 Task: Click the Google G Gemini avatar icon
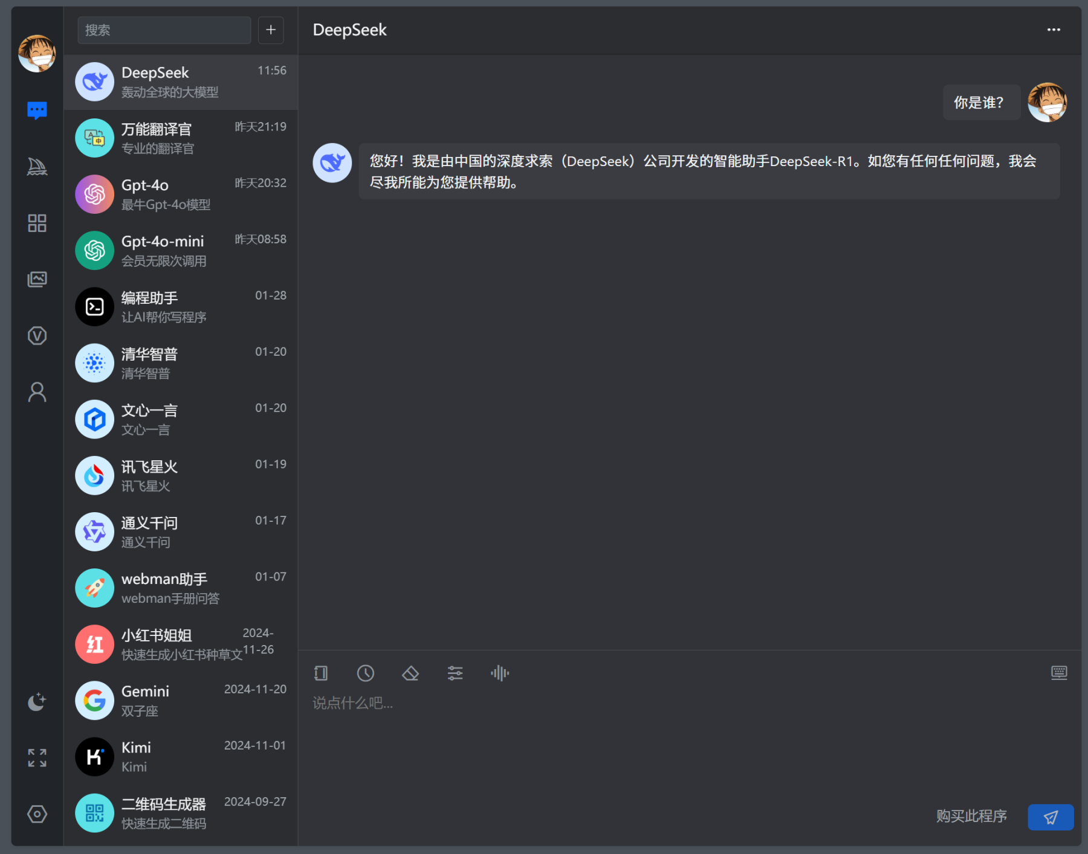[94, 700]
